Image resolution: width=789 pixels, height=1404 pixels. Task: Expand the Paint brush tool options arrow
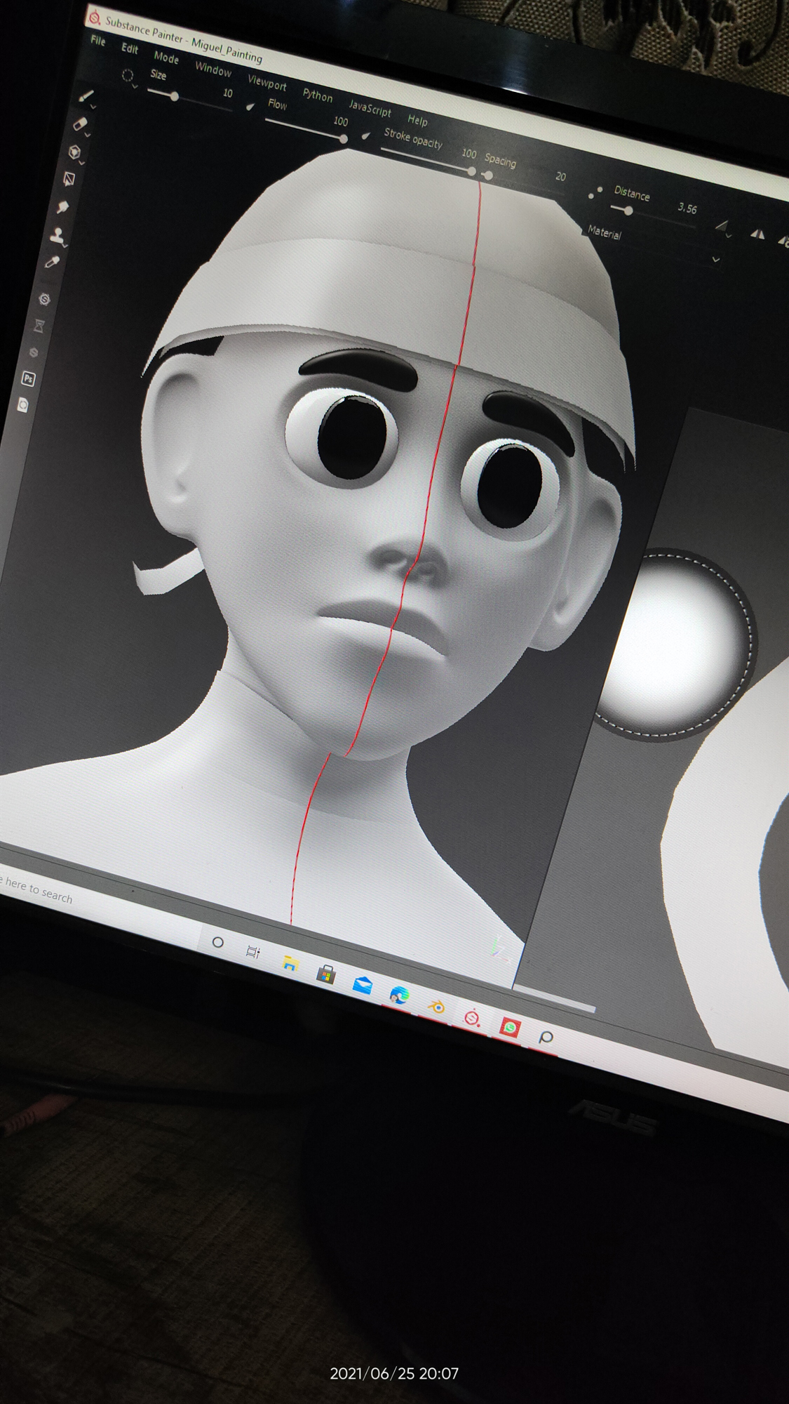tap(93, 107)
